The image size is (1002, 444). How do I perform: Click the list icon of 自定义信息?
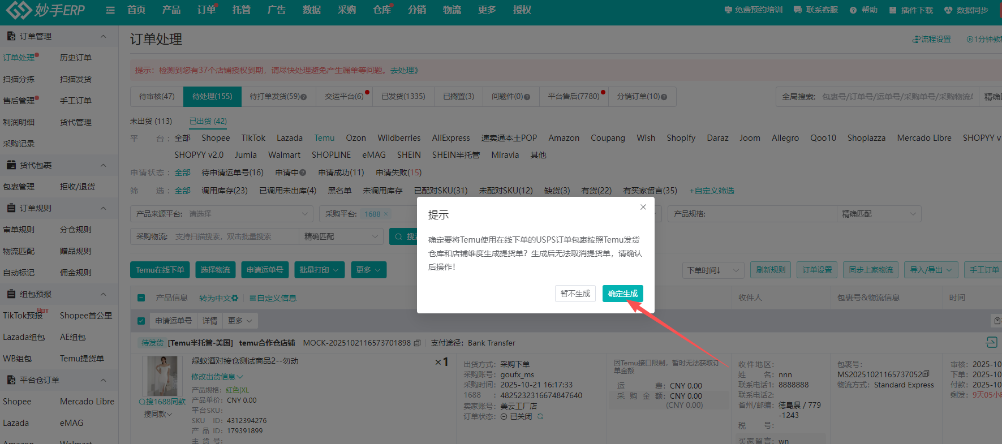[253, 298]
